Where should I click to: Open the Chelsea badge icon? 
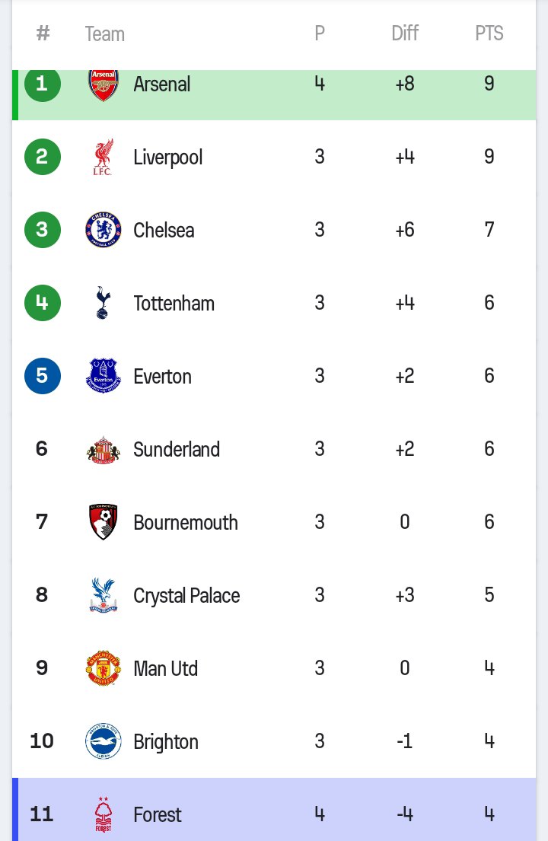103,230
